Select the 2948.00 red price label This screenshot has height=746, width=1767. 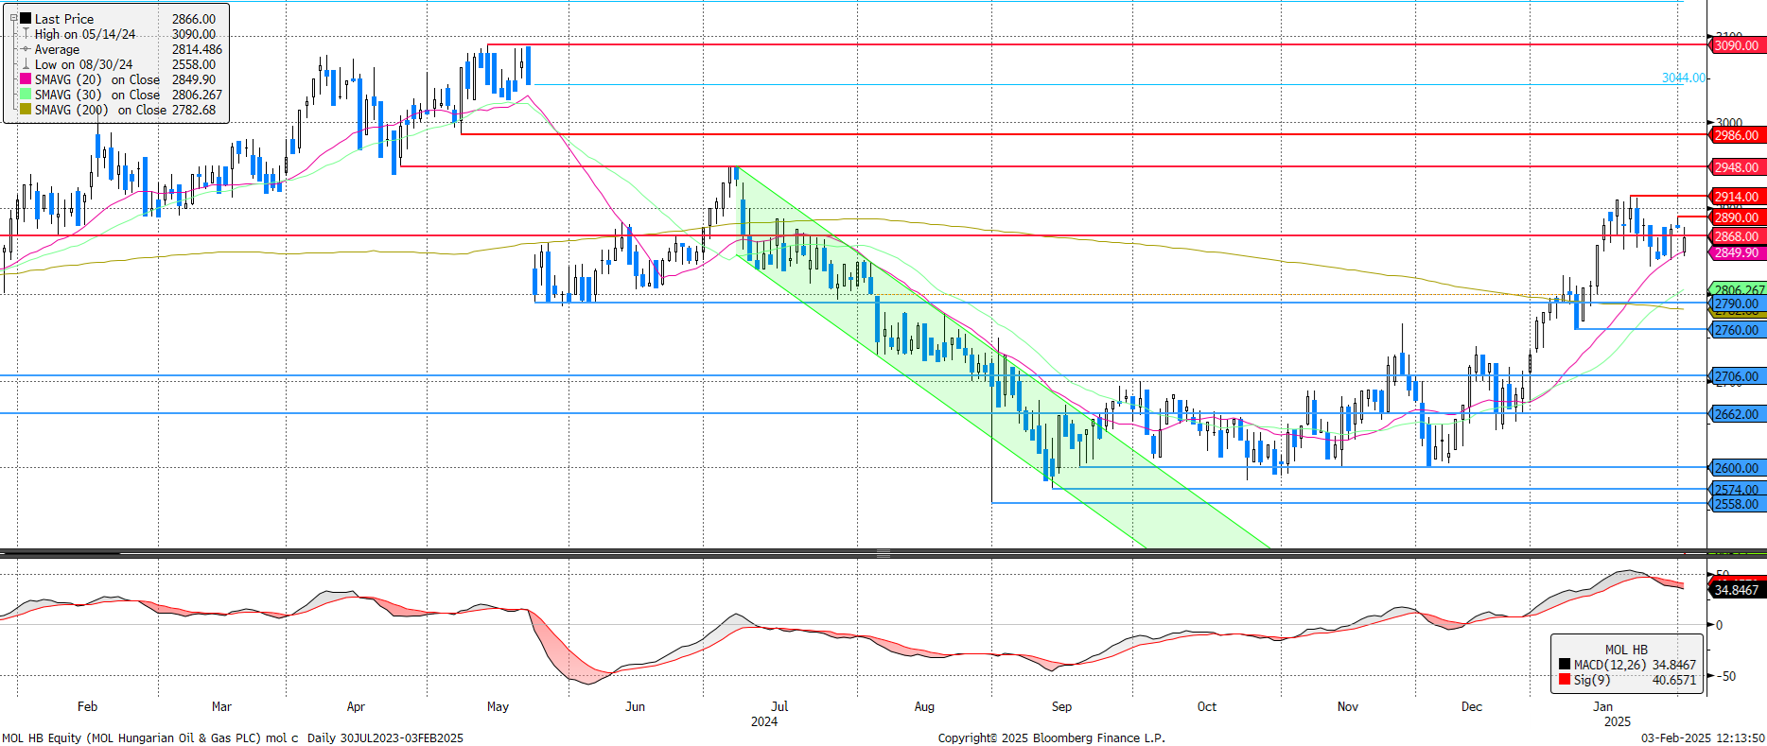(1737, 167)
